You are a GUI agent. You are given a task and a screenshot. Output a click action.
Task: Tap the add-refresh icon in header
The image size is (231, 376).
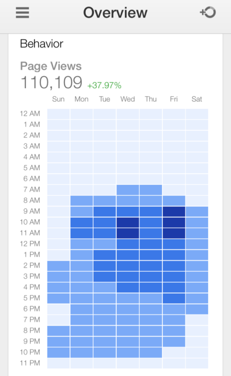(208, 12)
